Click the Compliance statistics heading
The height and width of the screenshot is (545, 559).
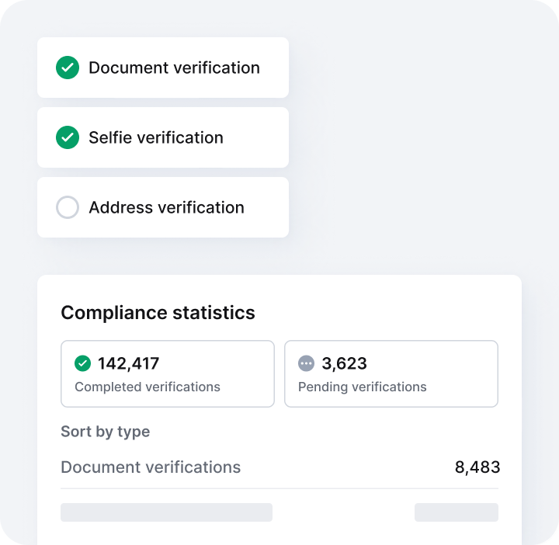click(x=158, y=313)
